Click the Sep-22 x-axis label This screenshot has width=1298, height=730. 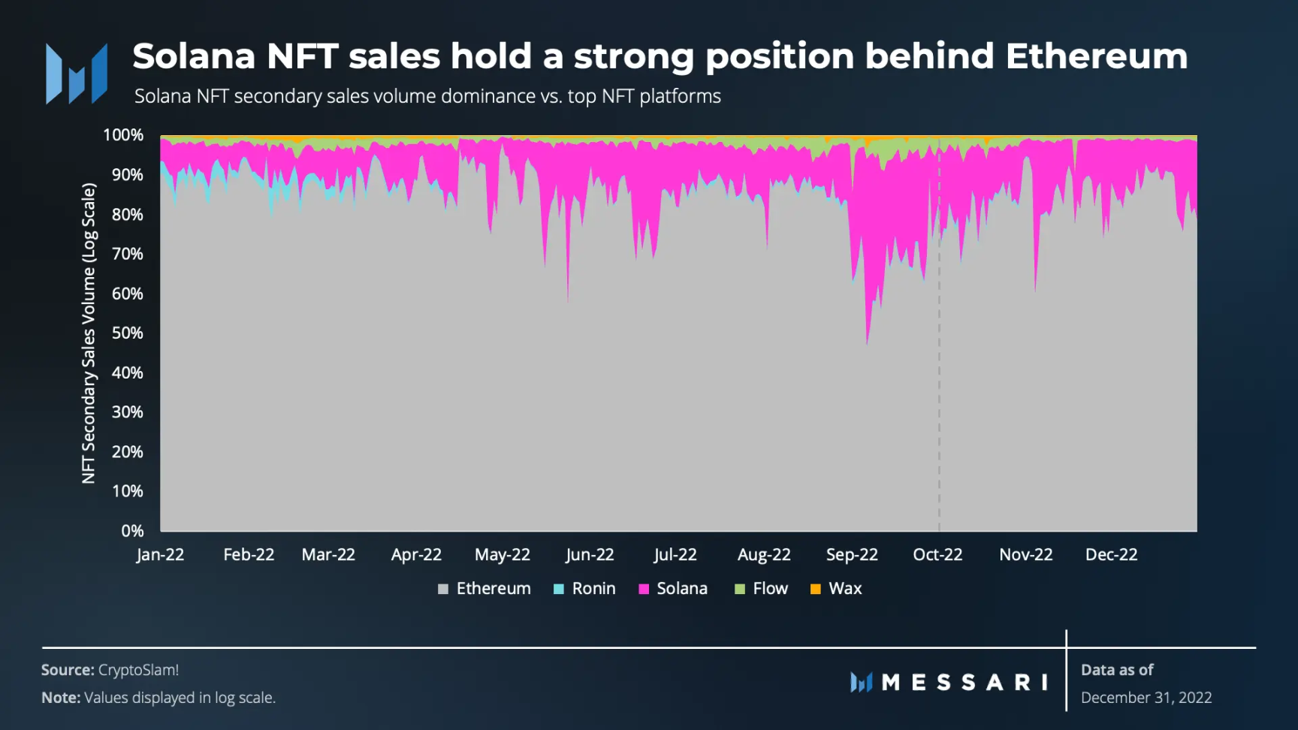point(852,555)
